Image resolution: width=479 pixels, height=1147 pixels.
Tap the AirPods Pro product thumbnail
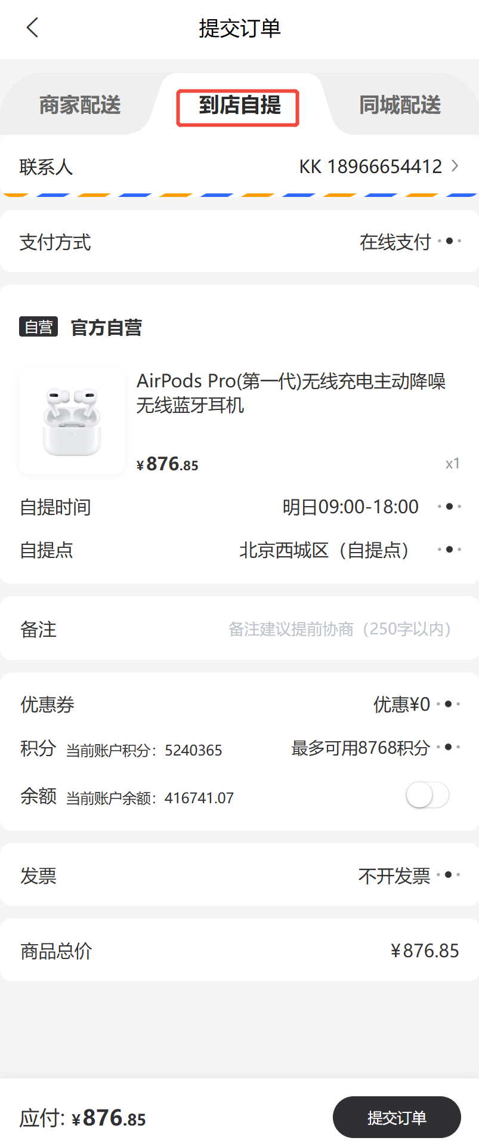coord(72,421)
